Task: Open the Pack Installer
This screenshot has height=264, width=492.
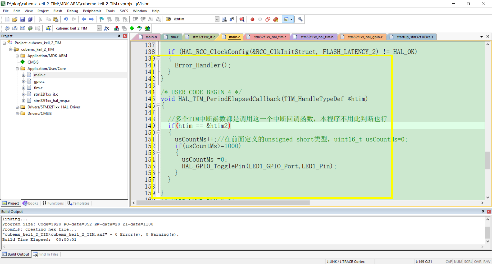Action: [147, 28]
